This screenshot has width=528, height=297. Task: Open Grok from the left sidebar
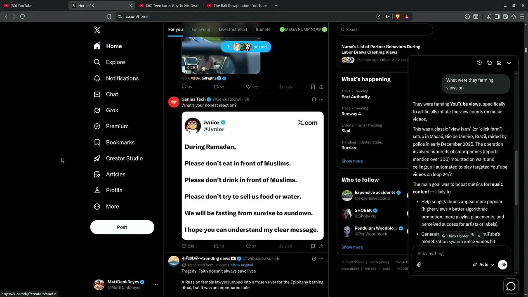pos(106,111)
